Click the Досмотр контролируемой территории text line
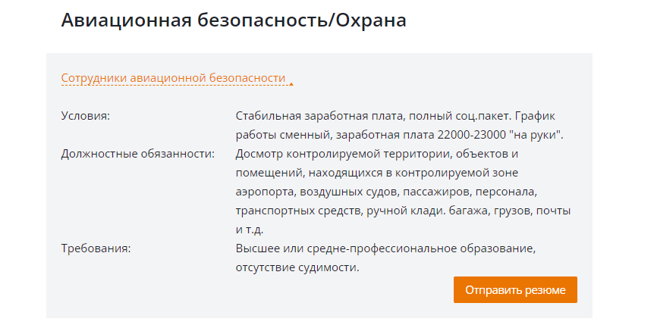The height and width of the screenshot is (328, 654). click(x=376, y=154)
